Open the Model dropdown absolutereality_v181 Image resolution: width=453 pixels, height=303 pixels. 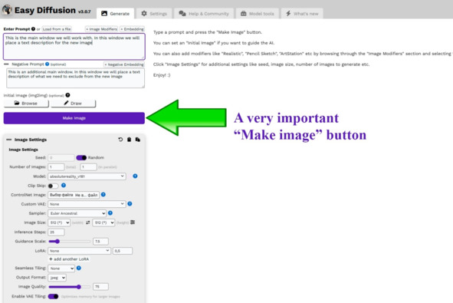(x=87, y=176)
